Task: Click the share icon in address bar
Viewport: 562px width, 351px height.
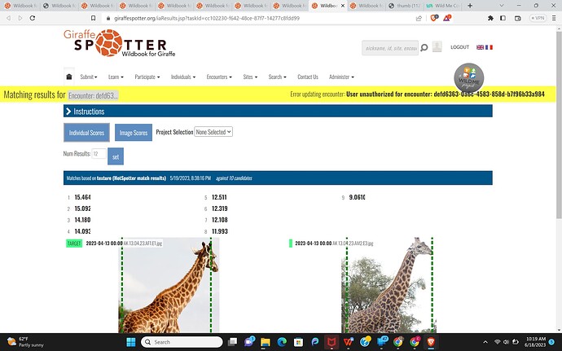Action: (x=419, y=18)
